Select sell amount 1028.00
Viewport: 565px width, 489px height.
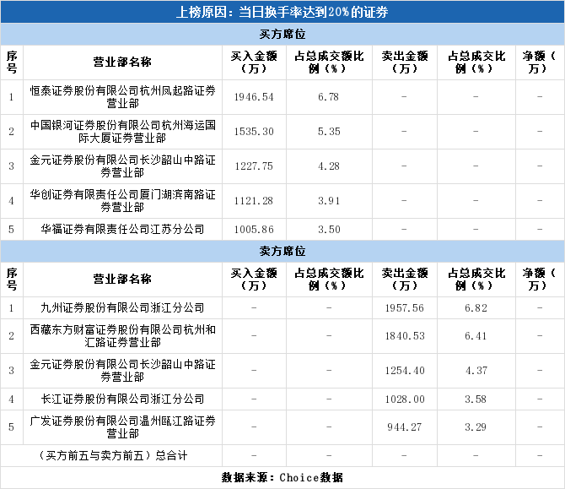pos(405,399)
